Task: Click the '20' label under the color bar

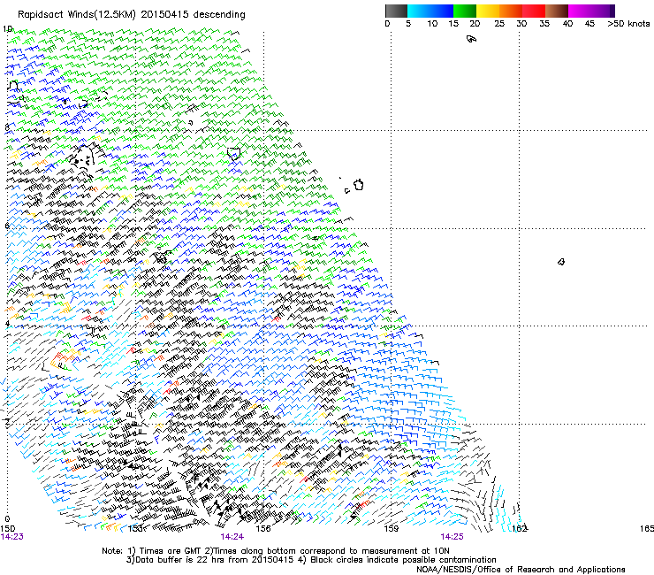Action: (475, 24)
